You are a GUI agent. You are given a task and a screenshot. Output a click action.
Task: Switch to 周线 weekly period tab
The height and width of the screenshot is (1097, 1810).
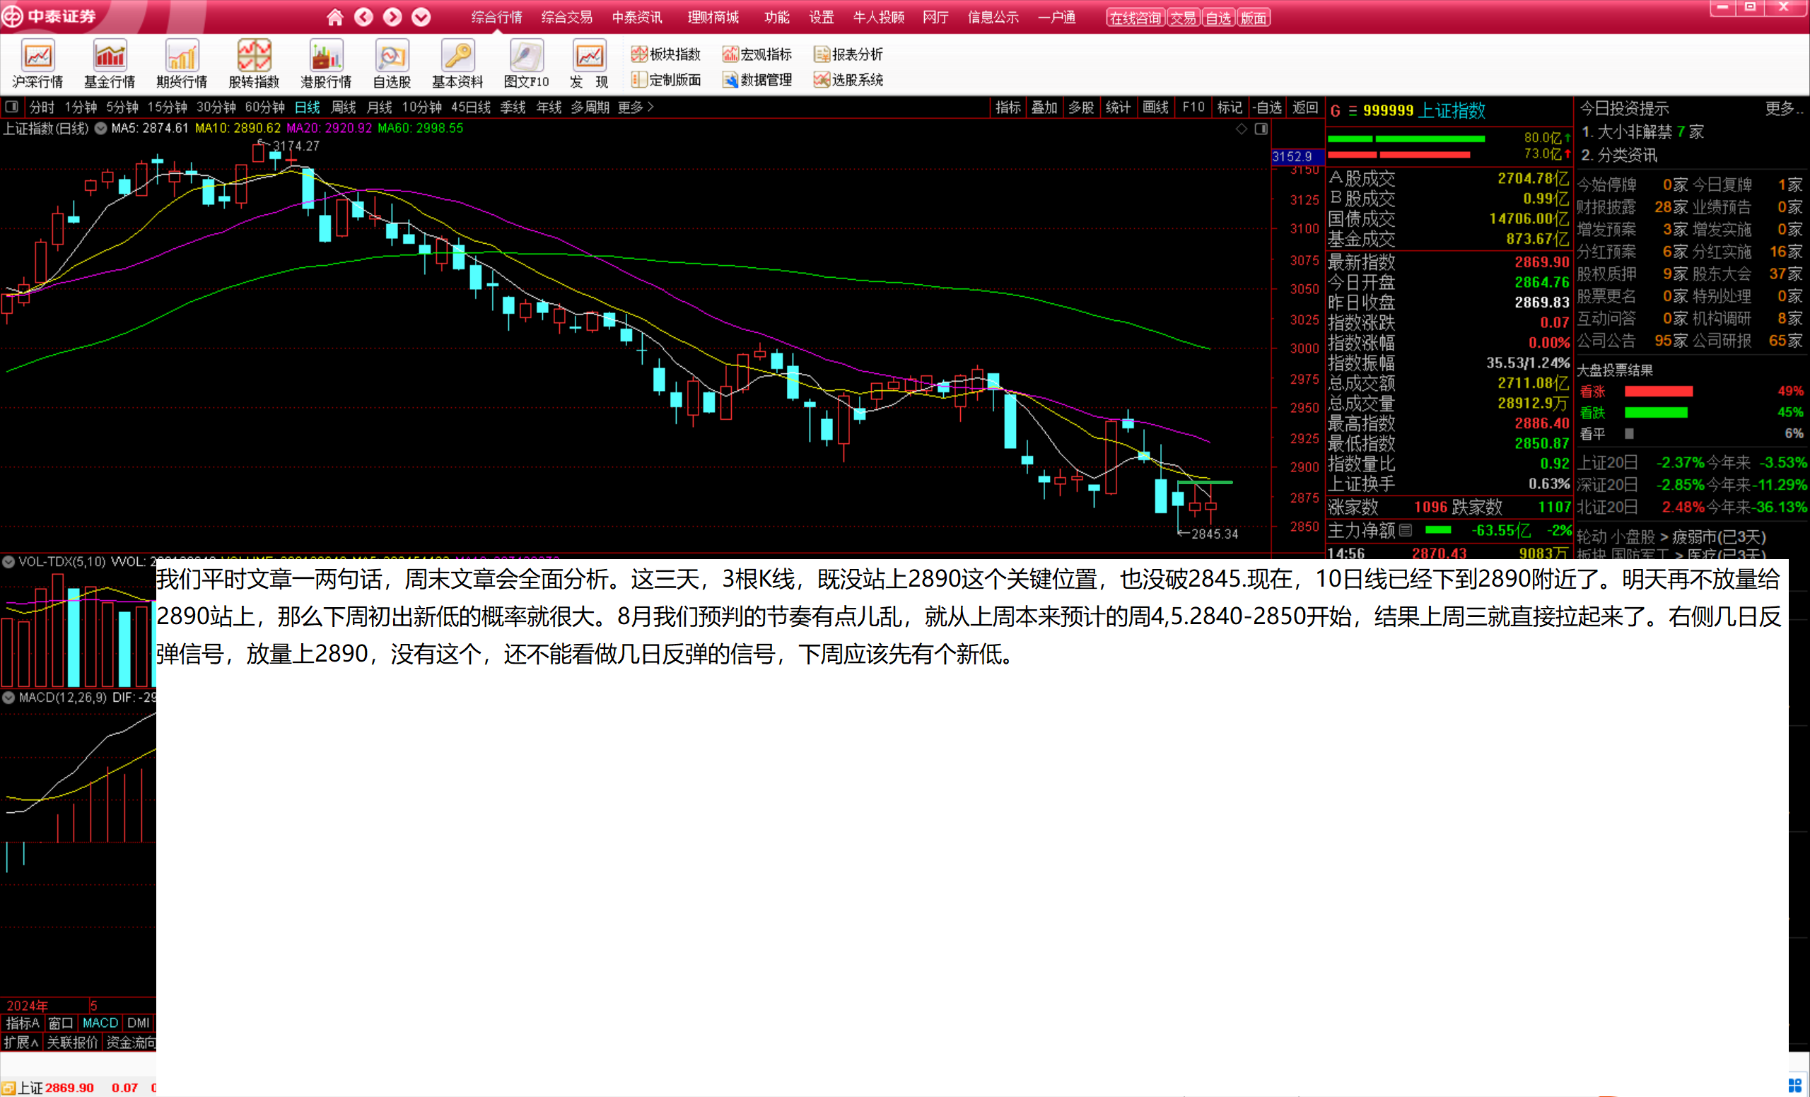(x=343, y=107)
